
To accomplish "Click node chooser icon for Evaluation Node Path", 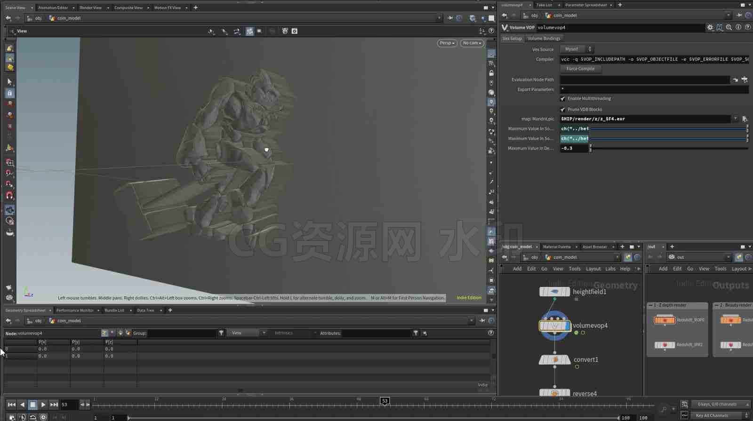I will [745, 79].
